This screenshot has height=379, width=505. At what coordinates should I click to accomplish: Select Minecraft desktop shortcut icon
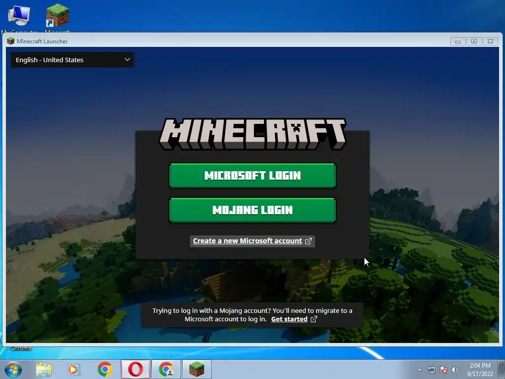point(57,18)
